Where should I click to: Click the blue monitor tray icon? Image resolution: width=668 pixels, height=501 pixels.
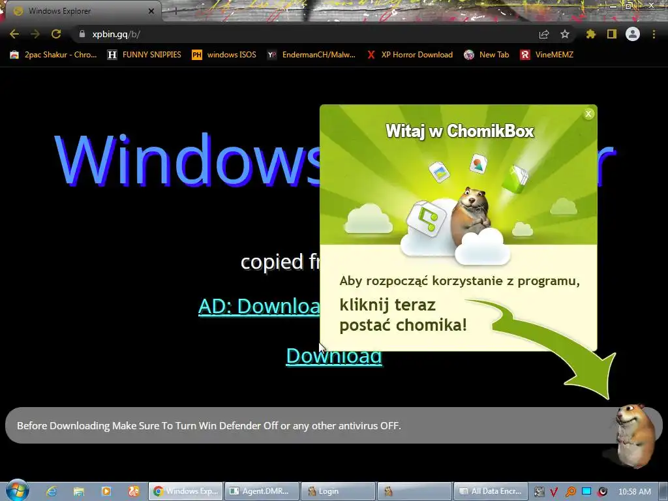(x=586, y=491)
